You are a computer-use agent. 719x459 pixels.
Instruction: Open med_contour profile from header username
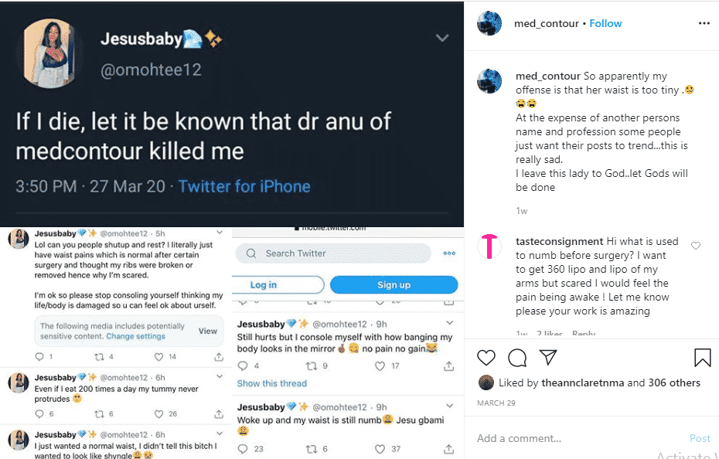point(546,23)
